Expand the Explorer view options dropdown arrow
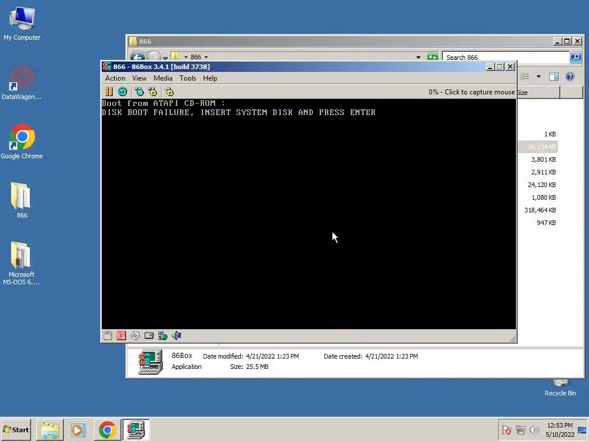589x442 pixels. (x=538, y=77)
